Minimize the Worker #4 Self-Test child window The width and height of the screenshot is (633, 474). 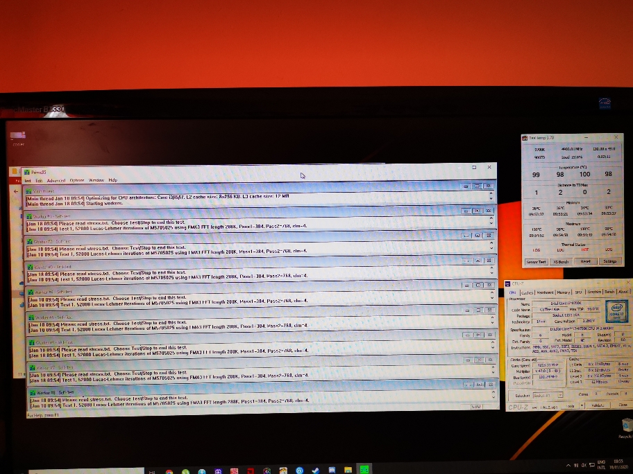(x=466, y=286)
